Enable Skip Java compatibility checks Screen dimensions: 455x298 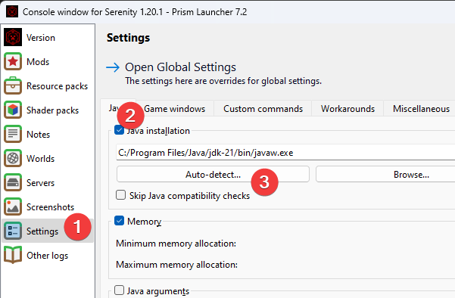coord(120,195)
